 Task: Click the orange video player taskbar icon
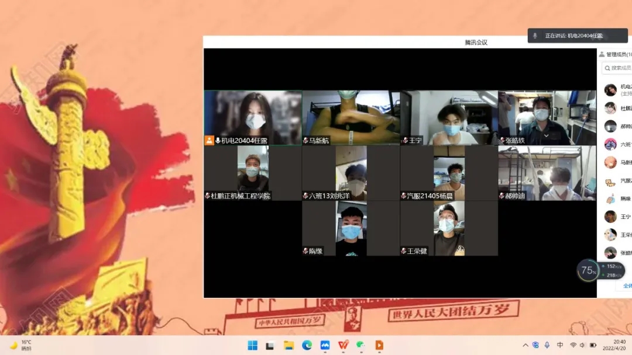pyautogui.click(x=379, y=345)
